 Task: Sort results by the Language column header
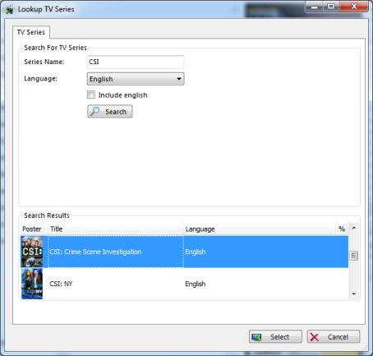tap(260, 229)
